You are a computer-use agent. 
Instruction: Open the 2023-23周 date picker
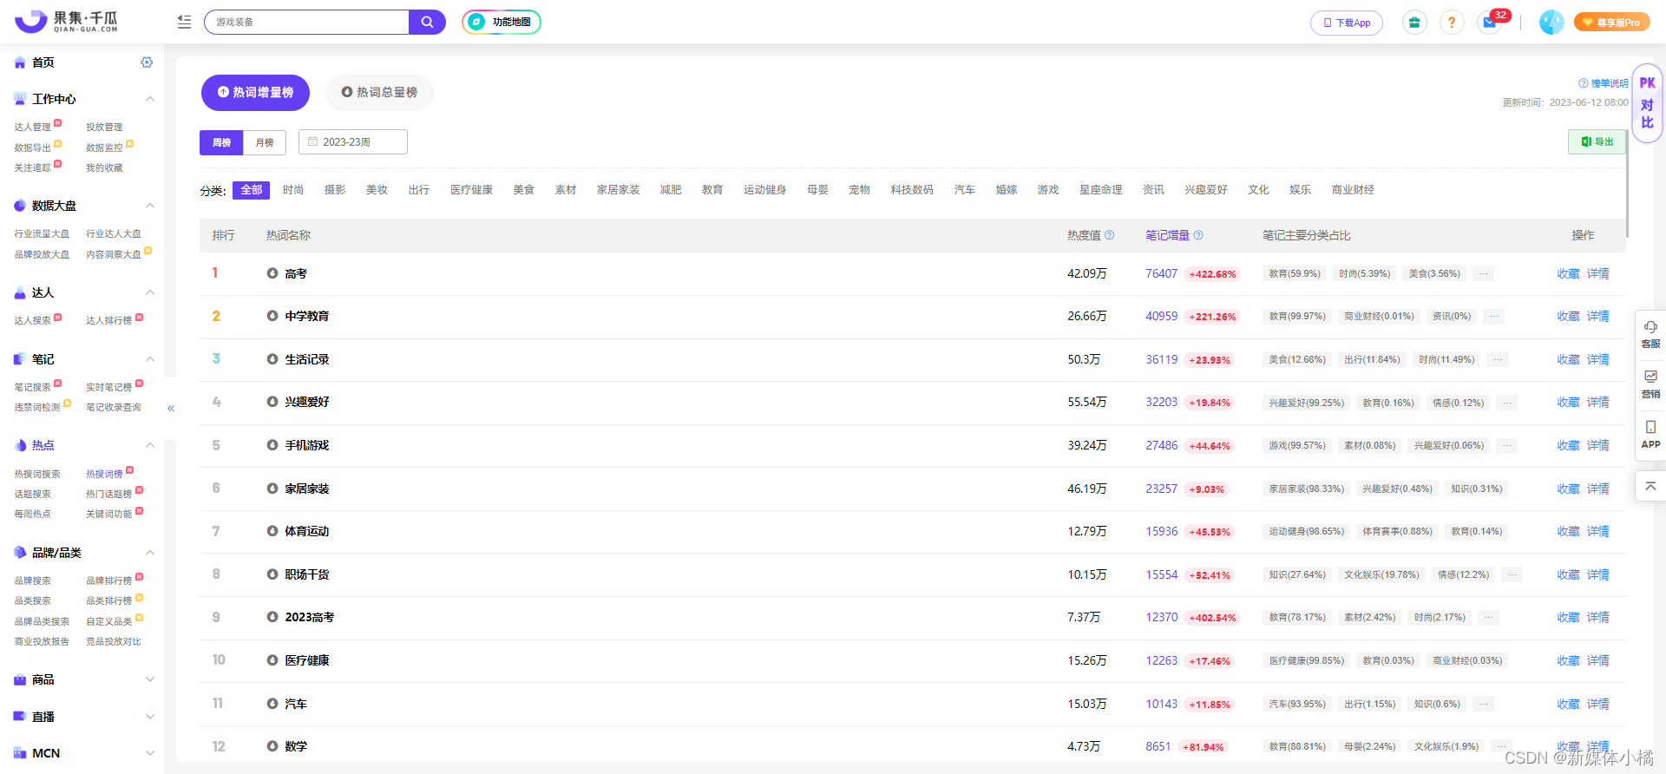[353, 142]
